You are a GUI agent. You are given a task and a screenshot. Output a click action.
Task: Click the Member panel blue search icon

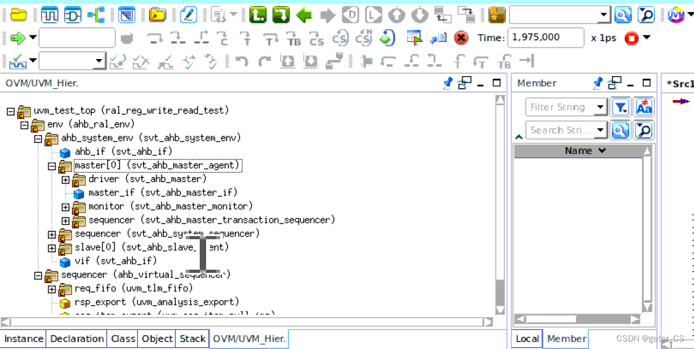point(620,130)
